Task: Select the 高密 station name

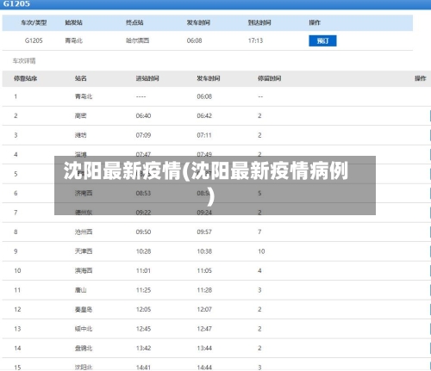Action: pyautogui.click(x=80, y=115)
